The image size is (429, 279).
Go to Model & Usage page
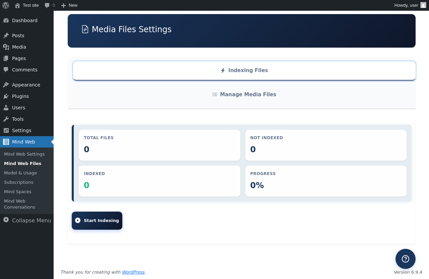point(20,173)
